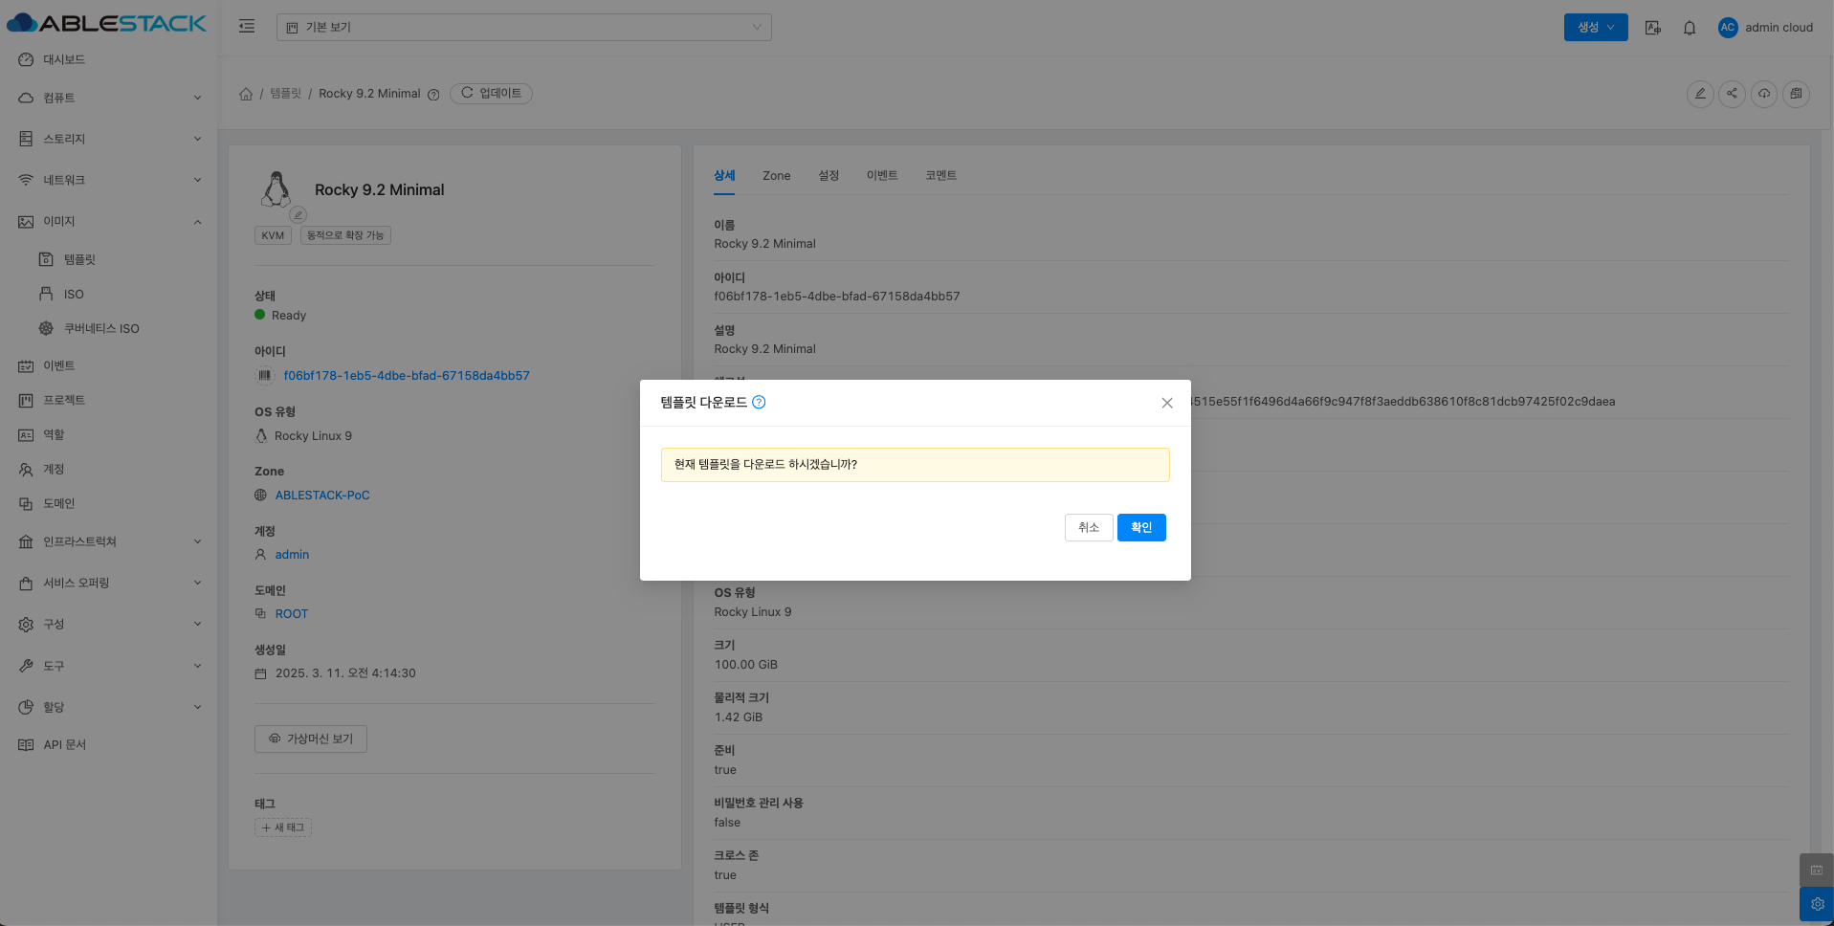This screenshot has width=1834, height=926.
Task: Switch to the Zone tab
Action: [x=776, y=176]
